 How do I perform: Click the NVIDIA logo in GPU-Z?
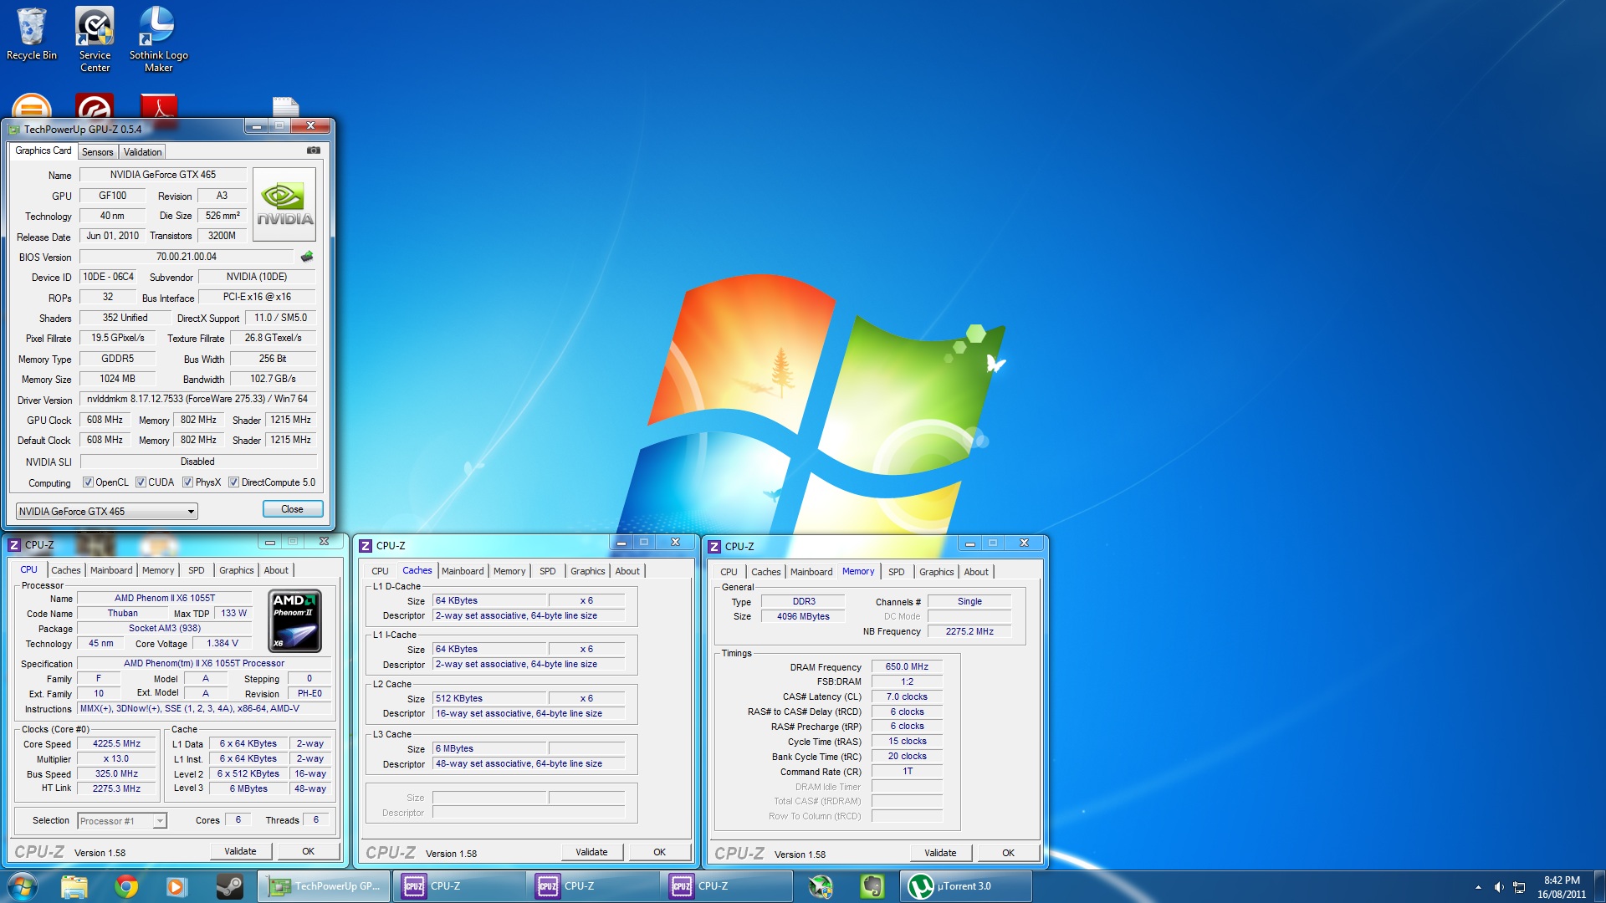coord(284,204)
